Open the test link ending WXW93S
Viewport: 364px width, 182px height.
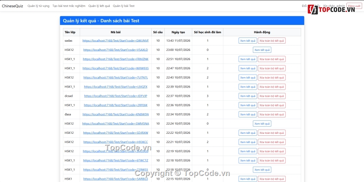(x=116, y=68)
